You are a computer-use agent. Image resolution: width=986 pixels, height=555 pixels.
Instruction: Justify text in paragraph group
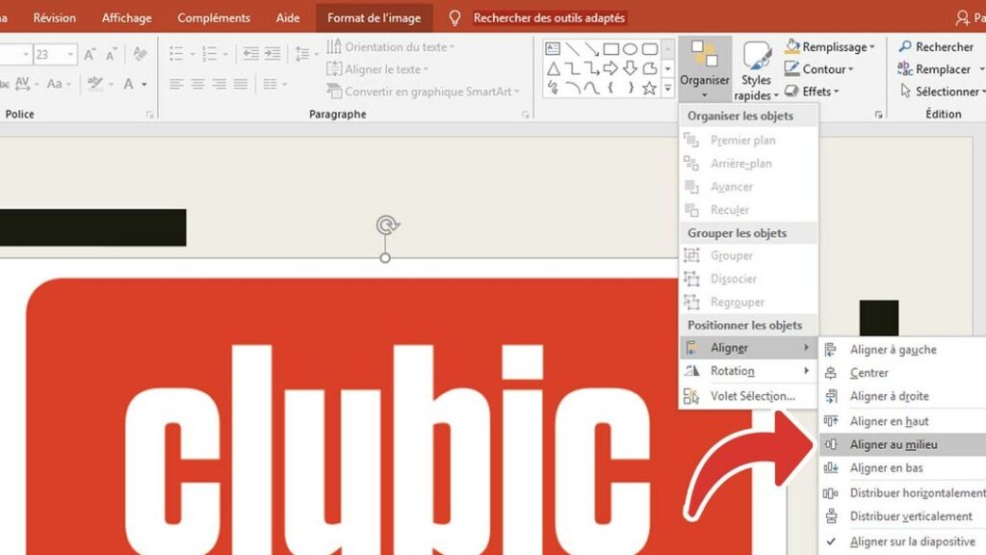point(240,84)
